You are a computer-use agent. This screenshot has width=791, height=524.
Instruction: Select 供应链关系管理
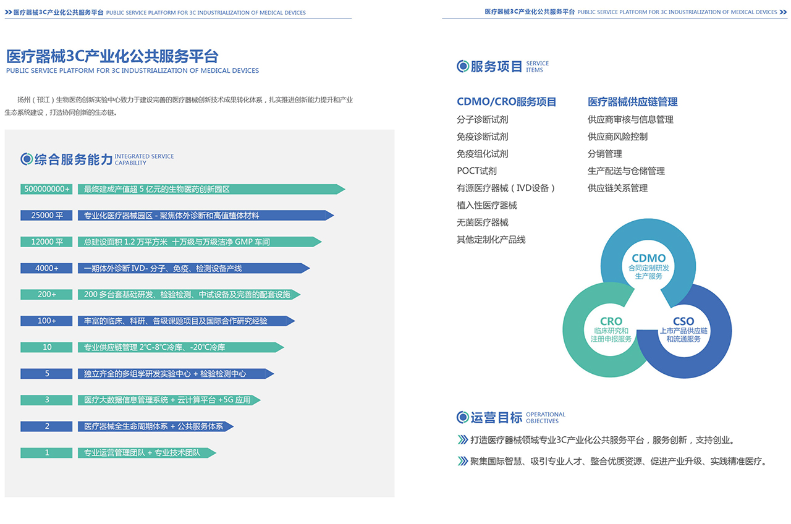point(618,188)
